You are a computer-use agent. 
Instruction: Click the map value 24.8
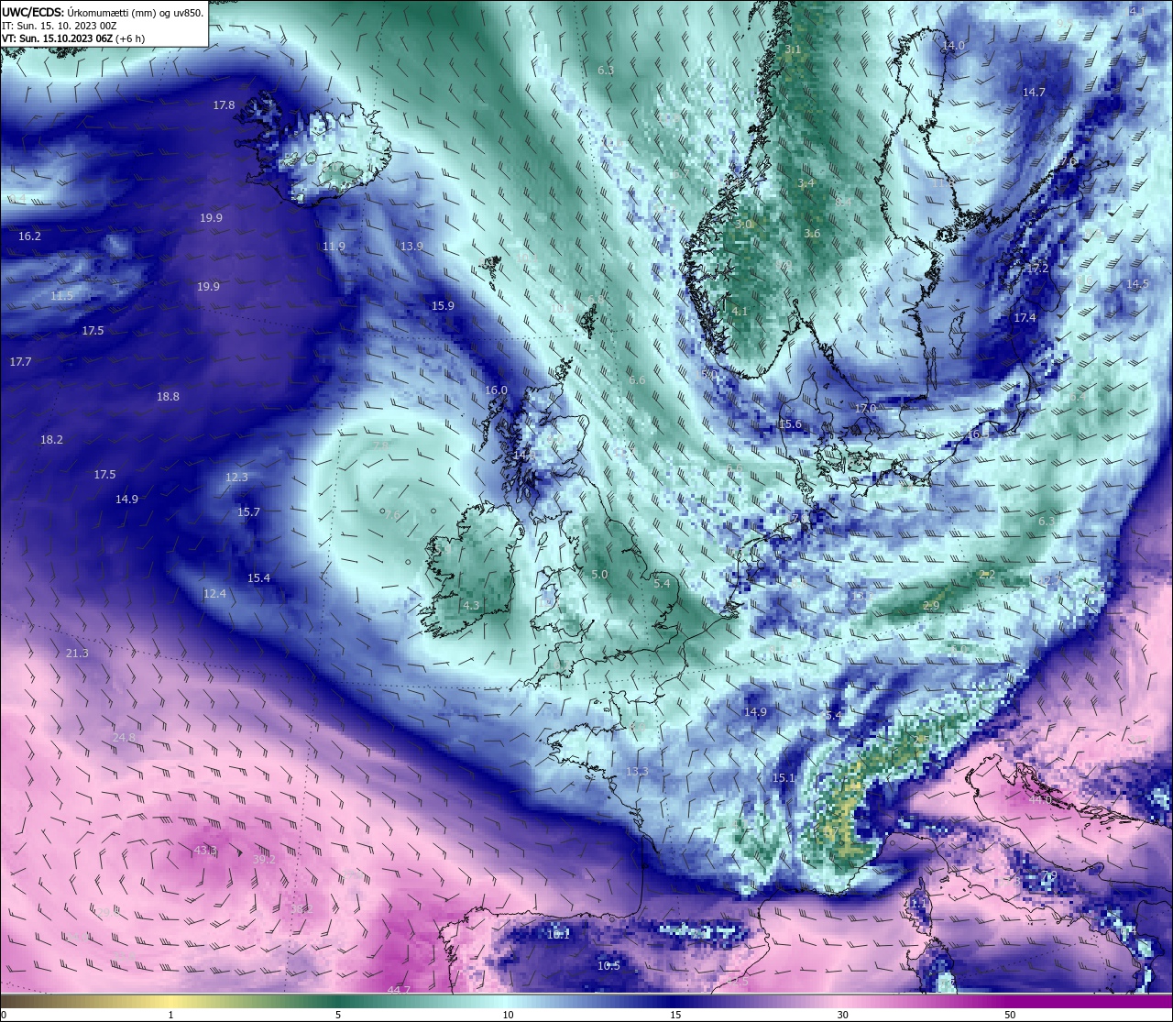coord(124,738)
